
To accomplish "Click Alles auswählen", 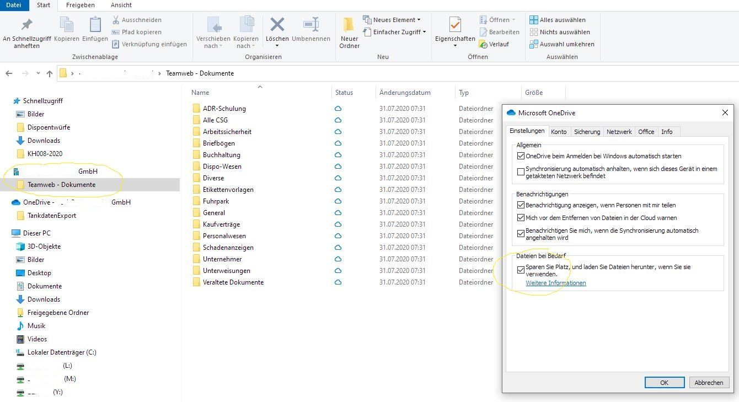I will (558, 20).
